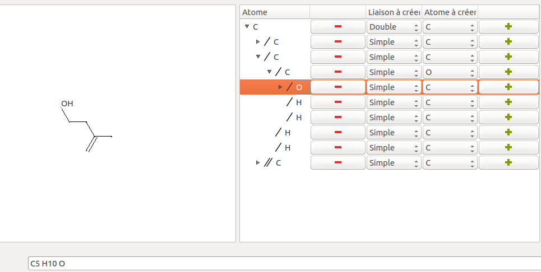Open the 'Double' bond type dropdown
The height and width of the screenshot is (272, 541).
tap(394, 27)
